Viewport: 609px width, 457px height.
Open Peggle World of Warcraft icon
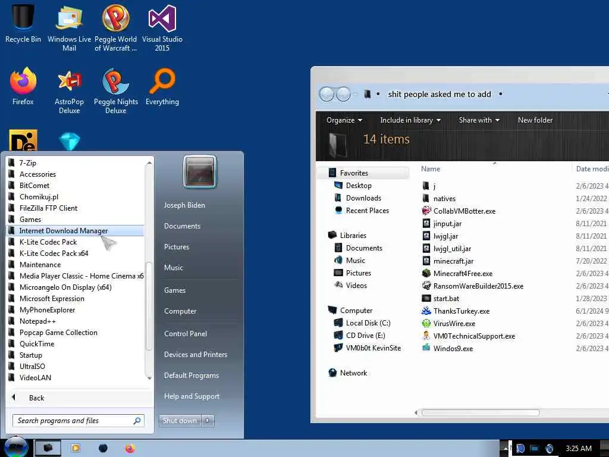115,27
